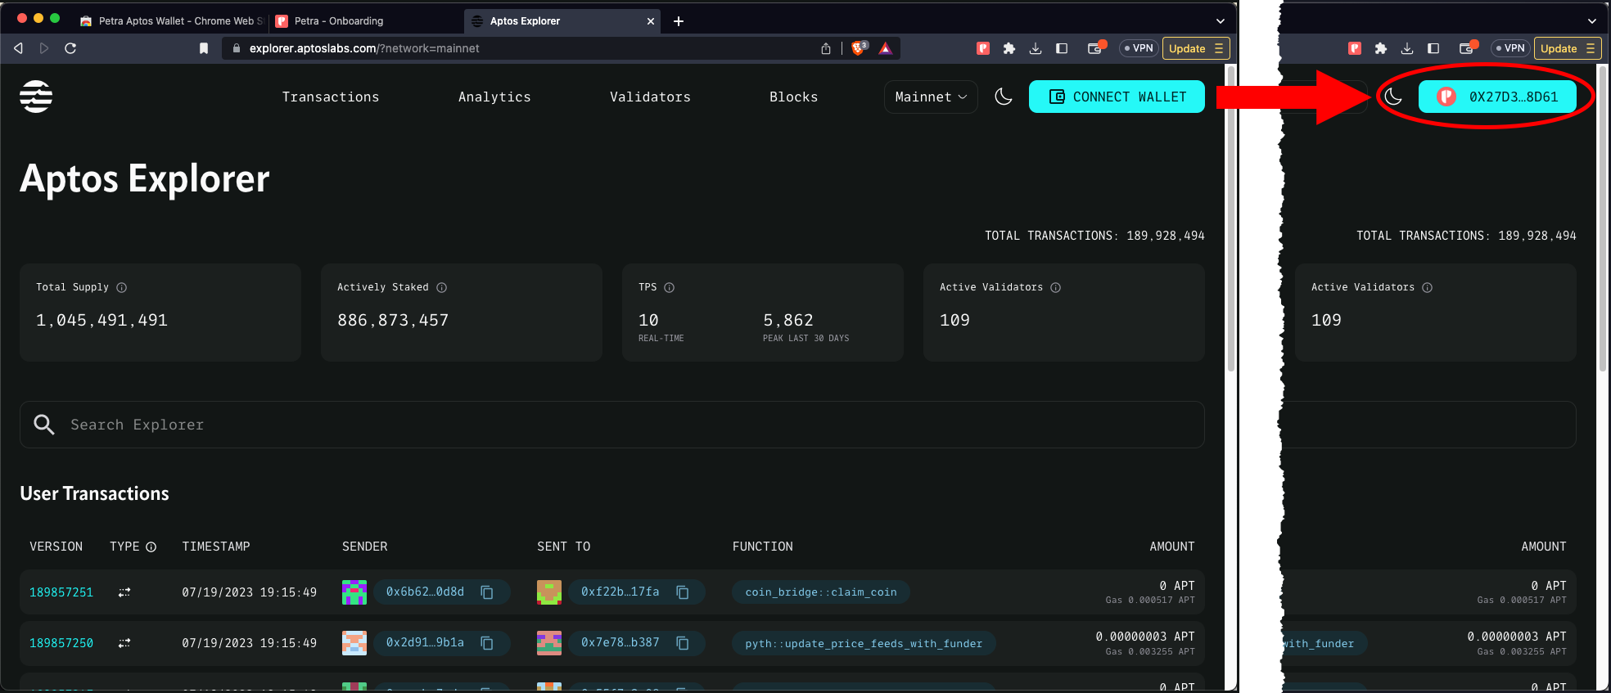Open the Update menu in the right window
Screen dimensions: 1611x693
point(1567,48)
